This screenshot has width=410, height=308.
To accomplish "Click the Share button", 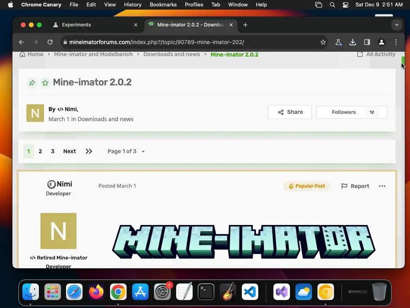I will [290, 112].
